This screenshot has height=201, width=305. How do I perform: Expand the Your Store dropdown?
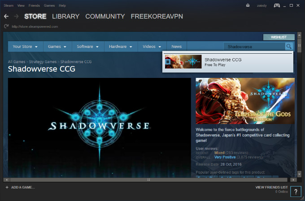[x=26, y=47]
